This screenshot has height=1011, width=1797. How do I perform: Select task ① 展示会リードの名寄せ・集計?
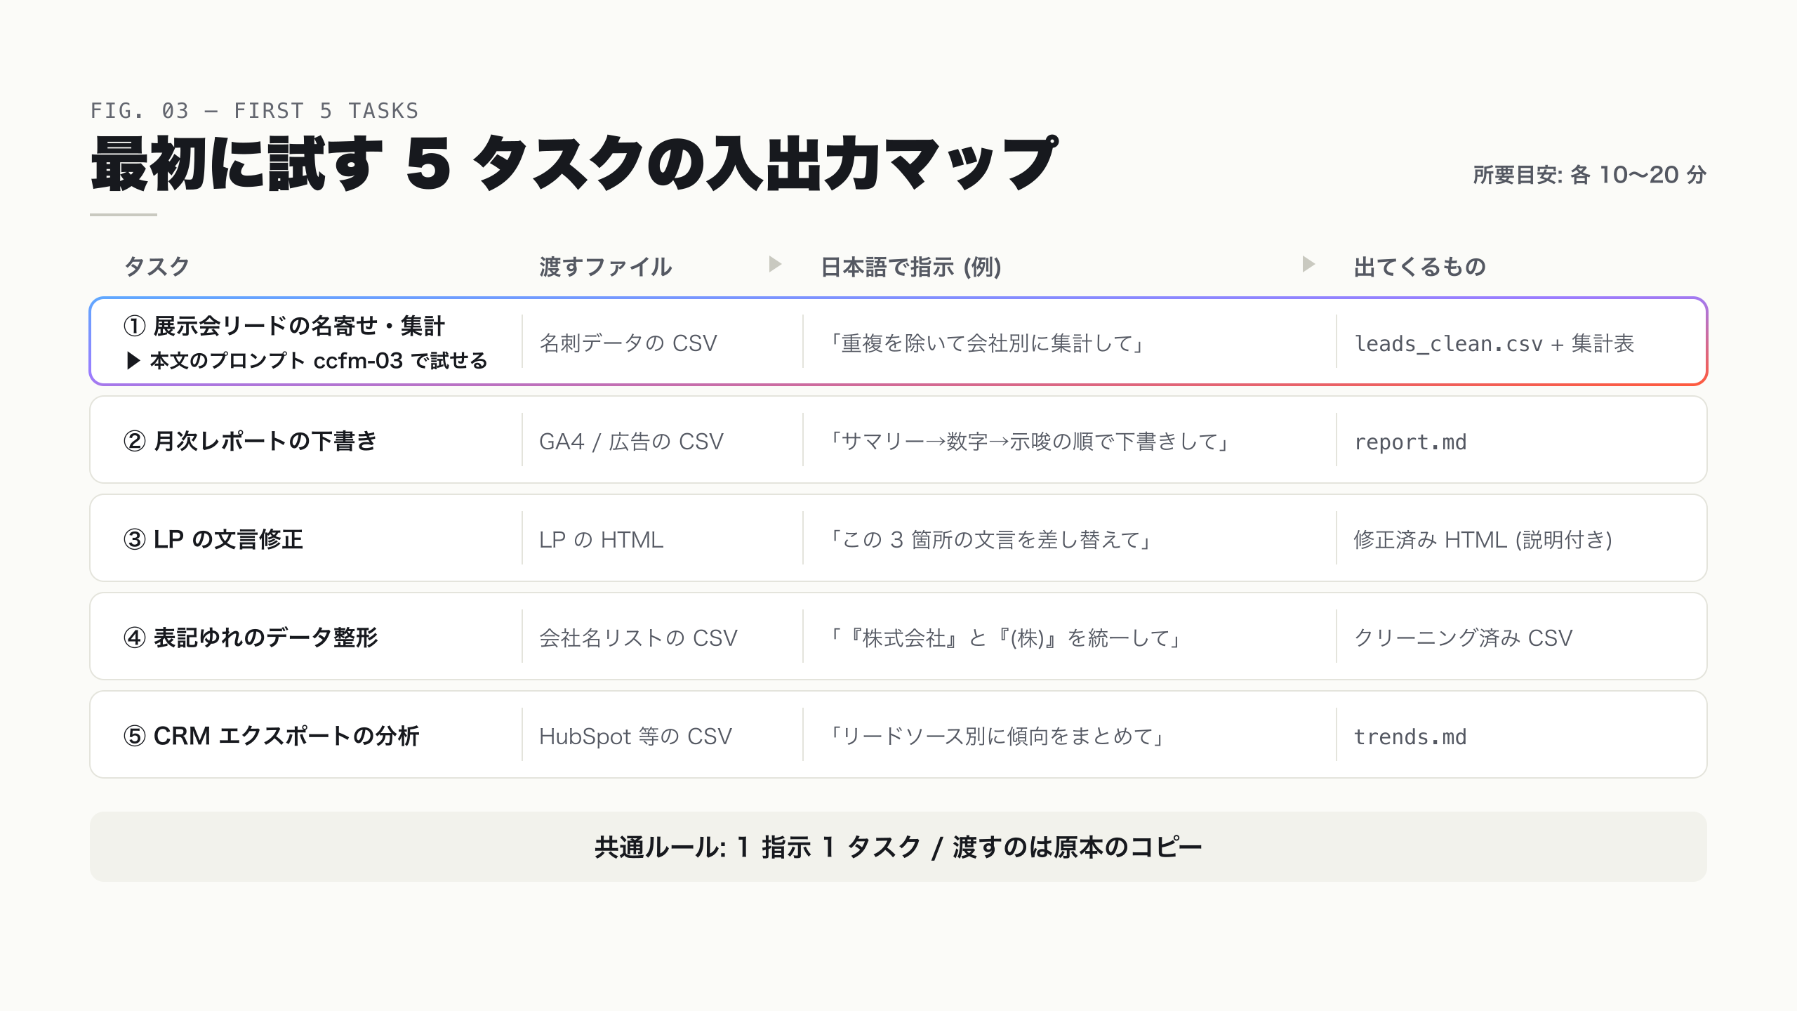[284, 326]
